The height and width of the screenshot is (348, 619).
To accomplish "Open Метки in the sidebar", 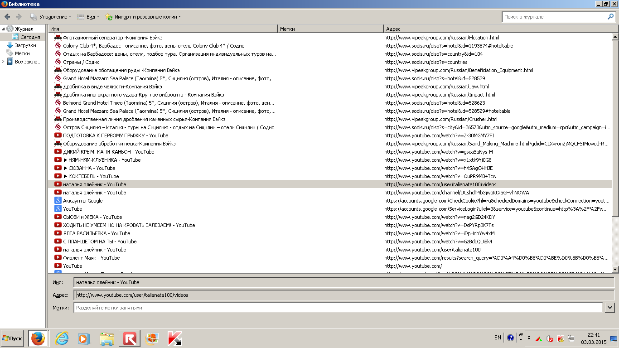I will 22,53.
